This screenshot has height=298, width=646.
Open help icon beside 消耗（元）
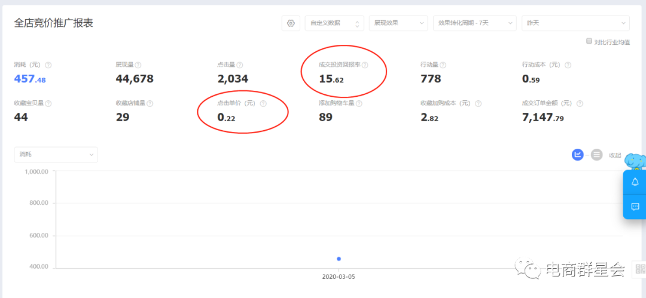(48, 65)
